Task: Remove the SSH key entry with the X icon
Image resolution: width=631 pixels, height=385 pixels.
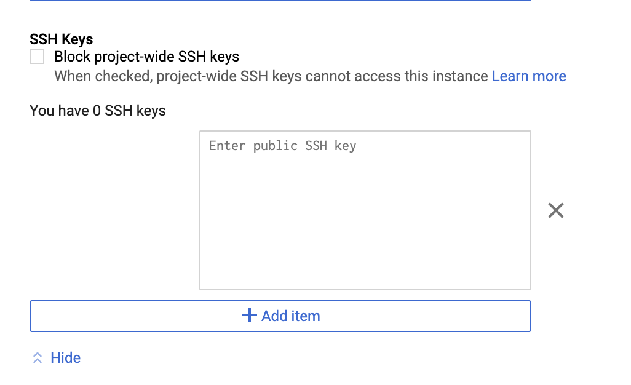Action: click(x=556, y=210)
